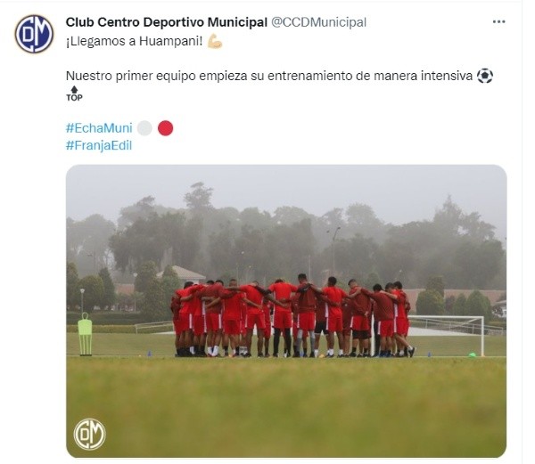Open the Club Centro Deportivo Municipal profile avatar
Screen dimensions: 535x464
coord(34,34)
